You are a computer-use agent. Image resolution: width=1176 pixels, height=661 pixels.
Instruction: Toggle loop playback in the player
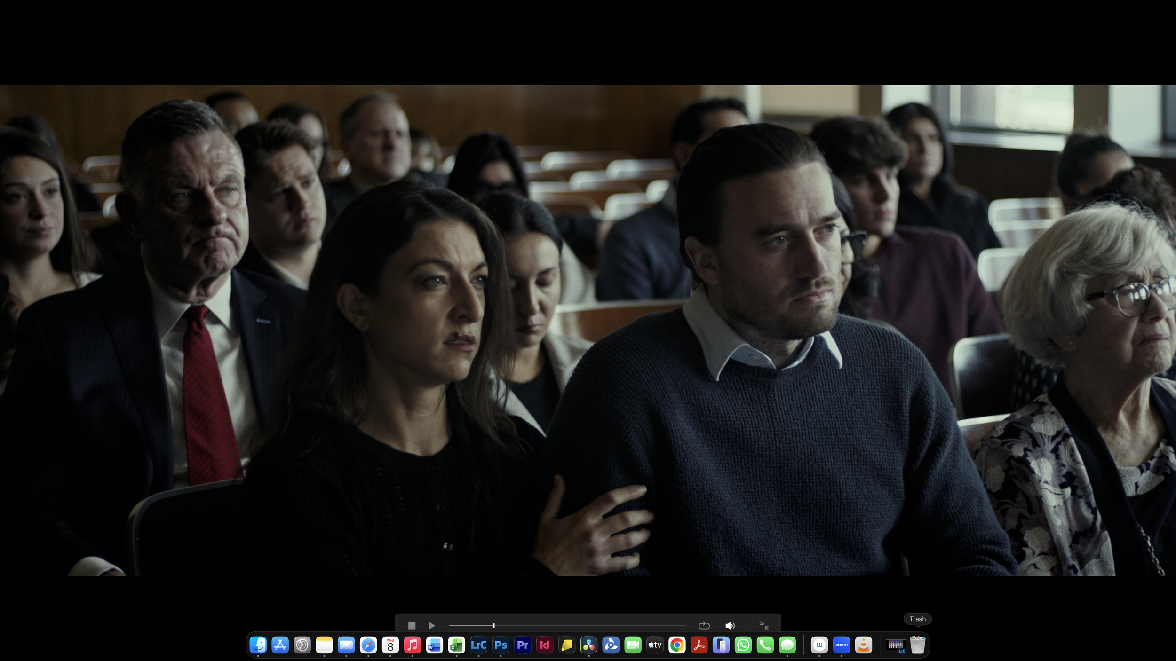[x=704, y=625]
